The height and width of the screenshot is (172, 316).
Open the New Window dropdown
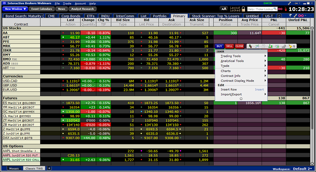(15, 9)
